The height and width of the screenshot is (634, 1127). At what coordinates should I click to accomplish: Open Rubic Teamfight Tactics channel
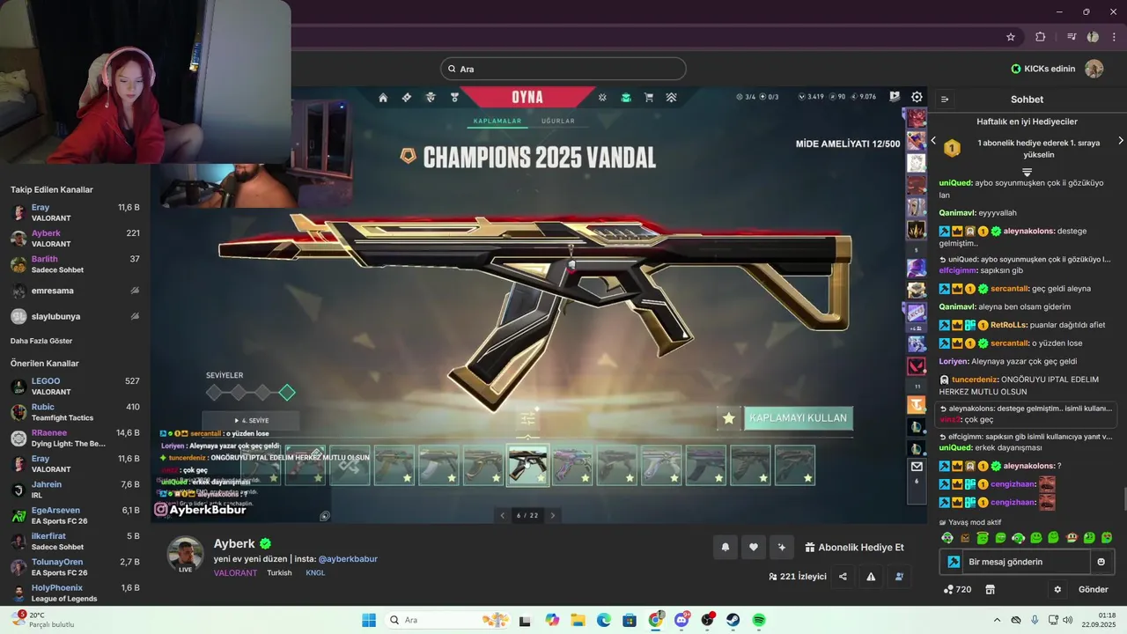pyautogui.click(x=75, y=412)
